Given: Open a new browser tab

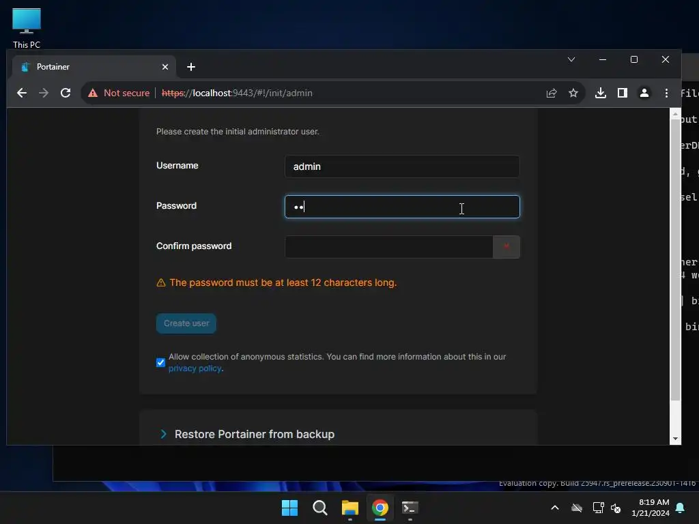Looking at the screenshot, I should 191,67.
